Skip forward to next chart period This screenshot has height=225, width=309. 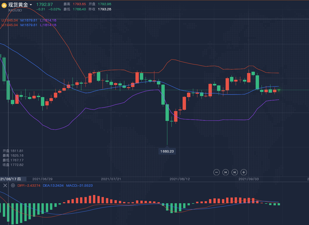[x=234, y=172]
